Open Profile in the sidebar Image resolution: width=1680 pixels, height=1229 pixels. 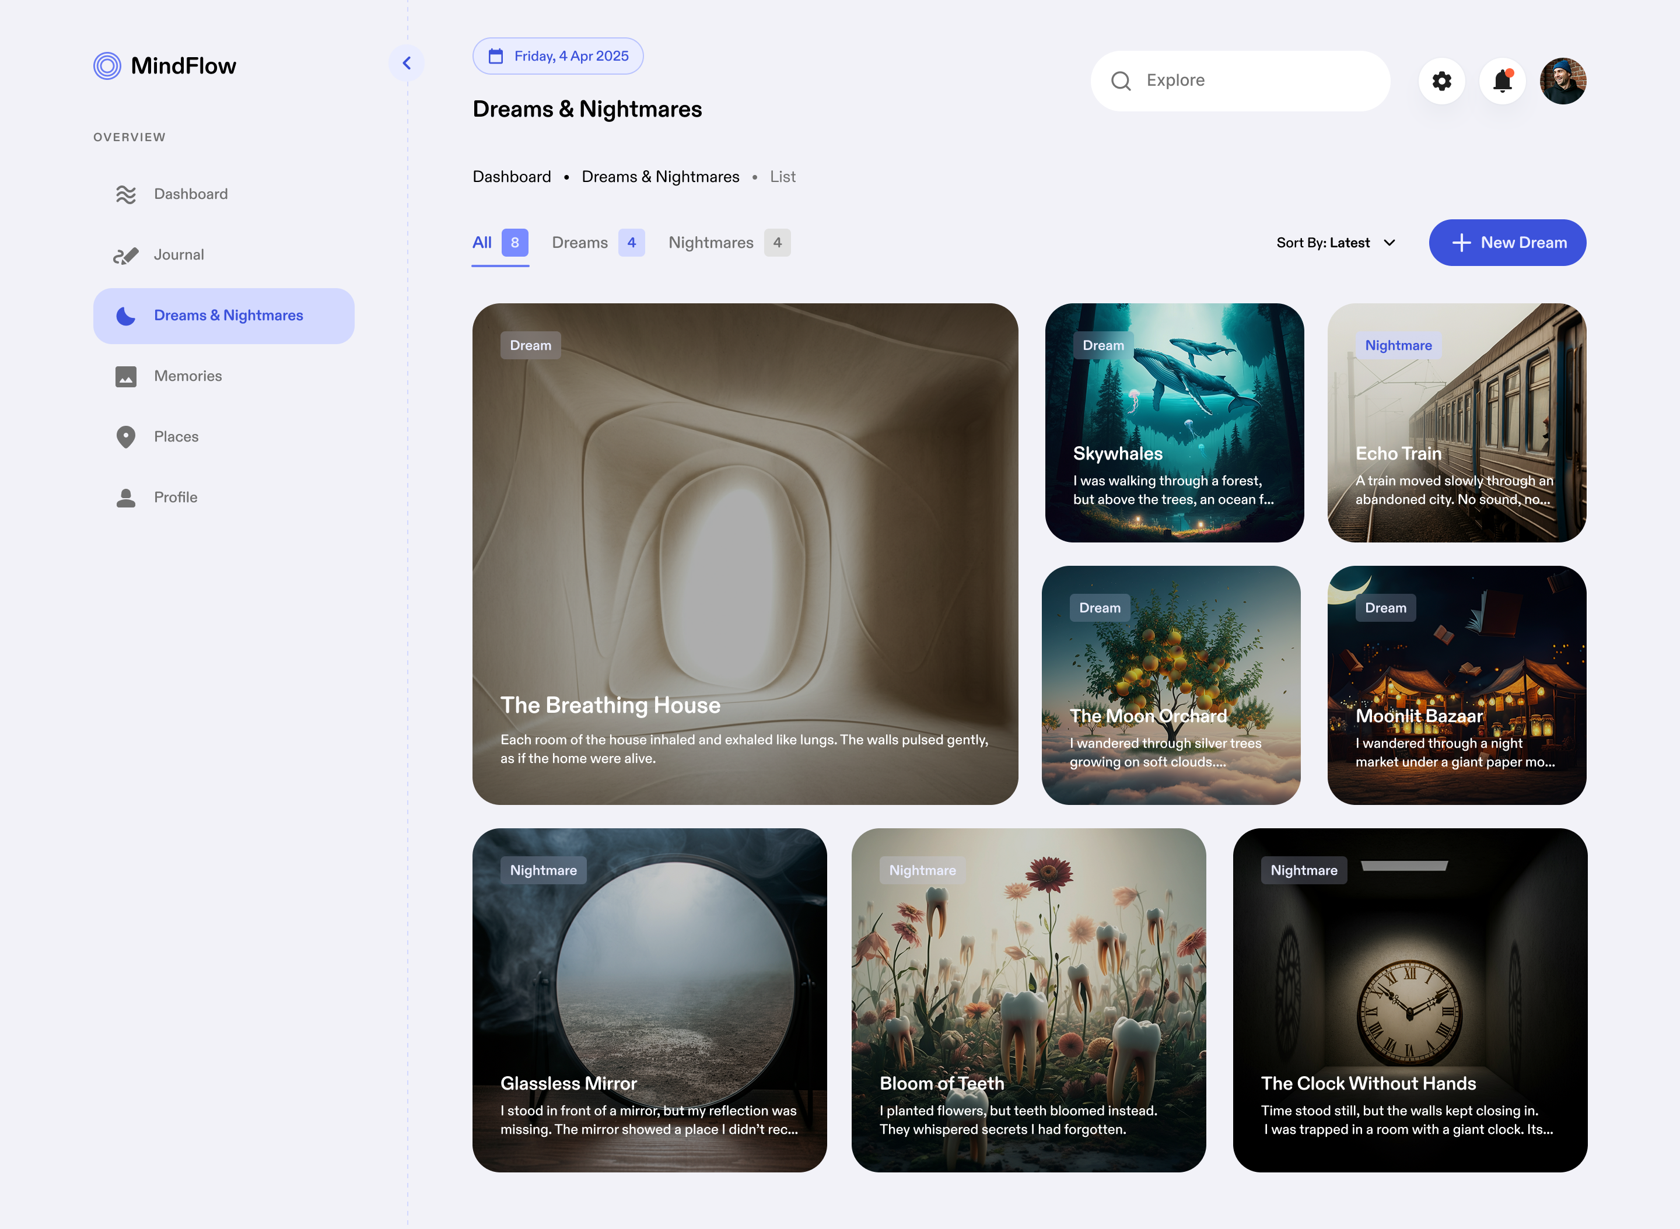click(224, 498)
